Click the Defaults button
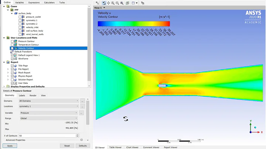The width and height of the screenshot is (266, 149). (83, 146)
